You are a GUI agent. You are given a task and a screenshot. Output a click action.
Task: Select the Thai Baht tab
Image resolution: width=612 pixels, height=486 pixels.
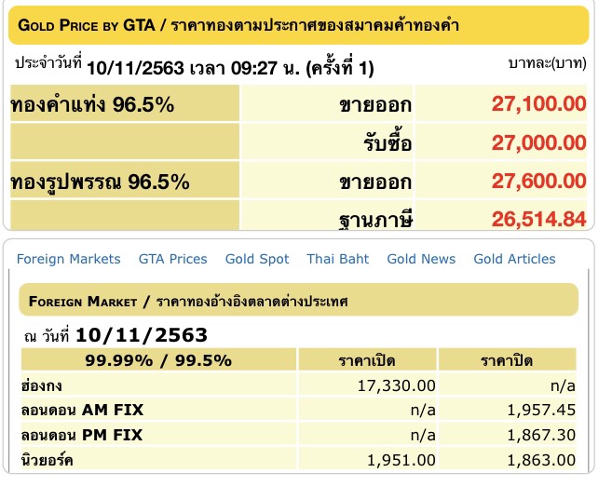click(337, 259)
